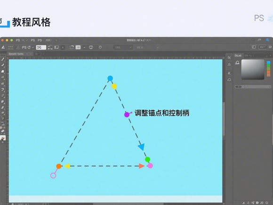273x205 pixels.
Task: Click the purple anchor point handle
Action: (127, 115)
